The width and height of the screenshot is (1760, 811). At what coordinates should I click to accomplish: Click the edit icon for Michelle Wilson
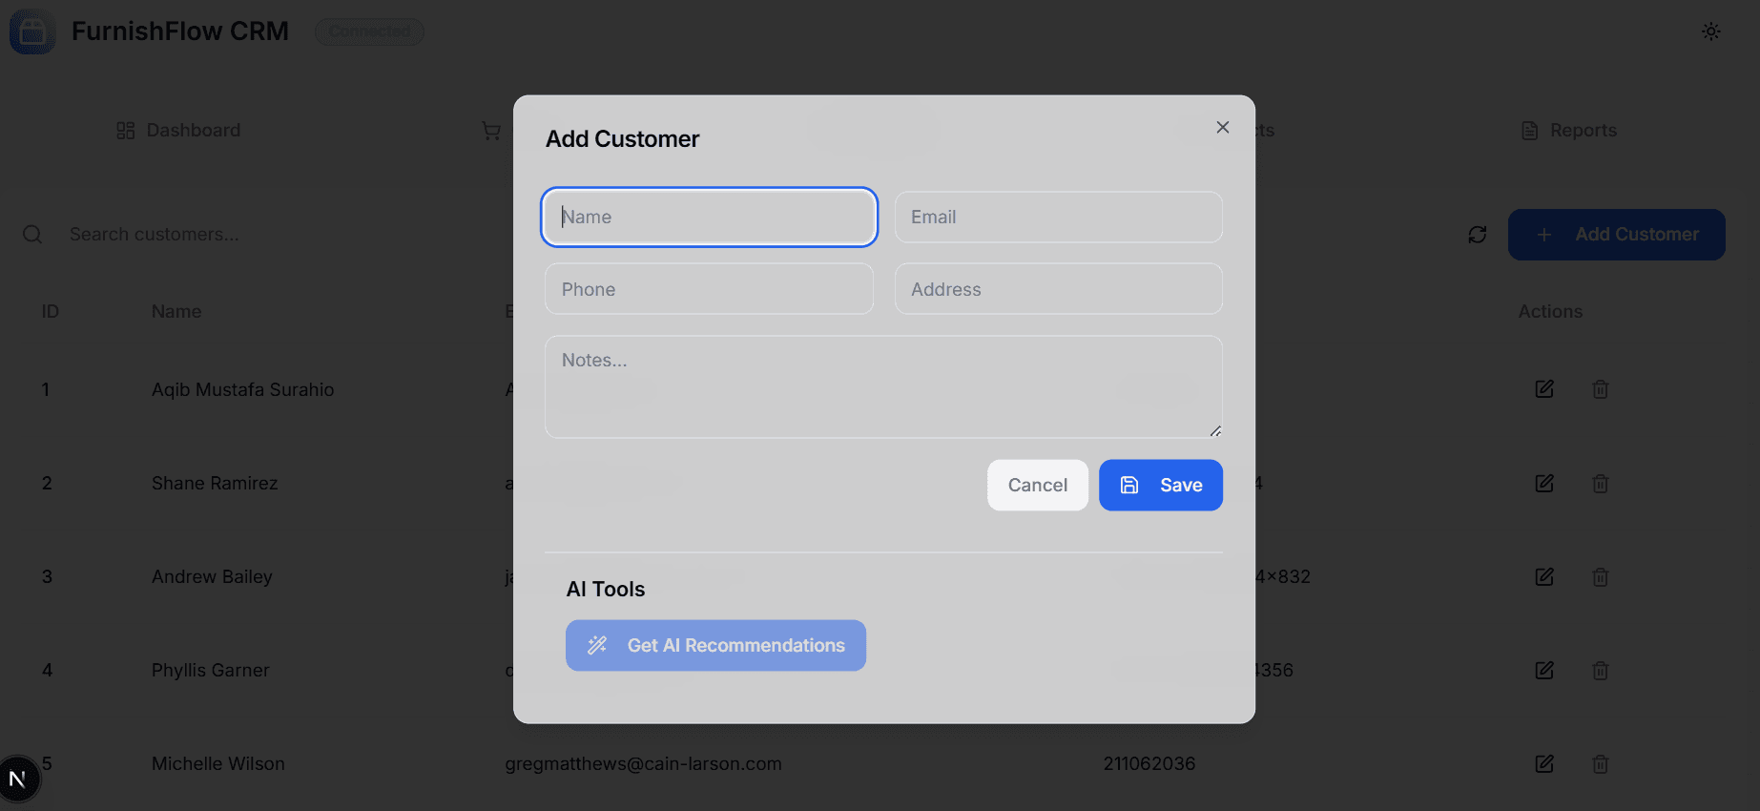pyautogui.click(x=1544, y=763)
